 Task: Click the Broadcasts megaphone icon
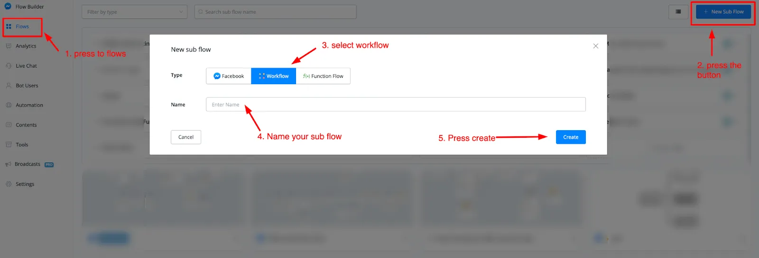coord(8,164)
